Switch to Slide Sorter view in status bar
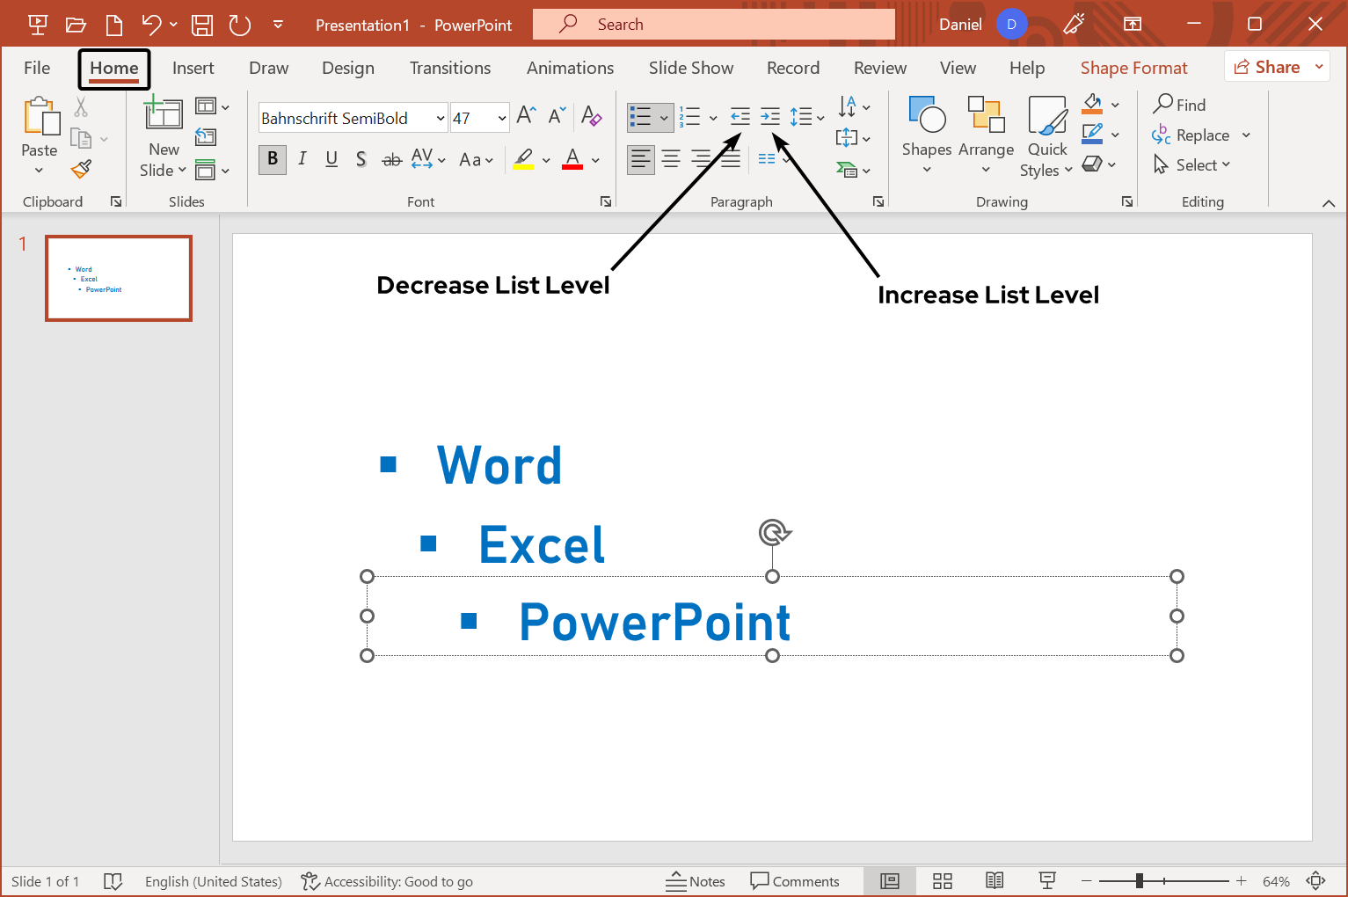1348x897 pixels. (x=942, y=880)
